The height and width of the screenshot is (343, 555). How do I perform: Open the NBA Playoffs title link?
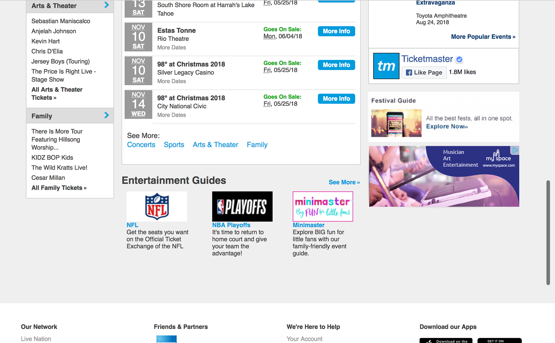click(x=231, y=225)
